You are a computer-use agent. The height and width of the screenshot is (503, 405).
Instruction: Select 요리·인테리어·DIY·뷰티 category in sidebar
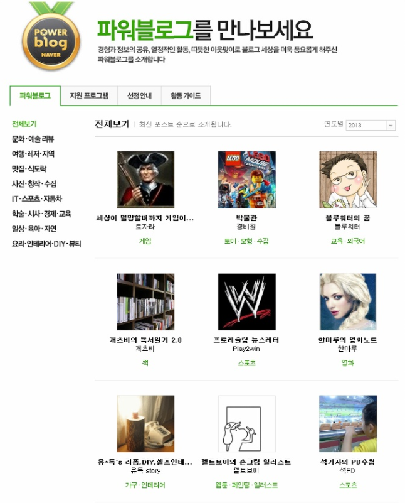click(46, 244)
